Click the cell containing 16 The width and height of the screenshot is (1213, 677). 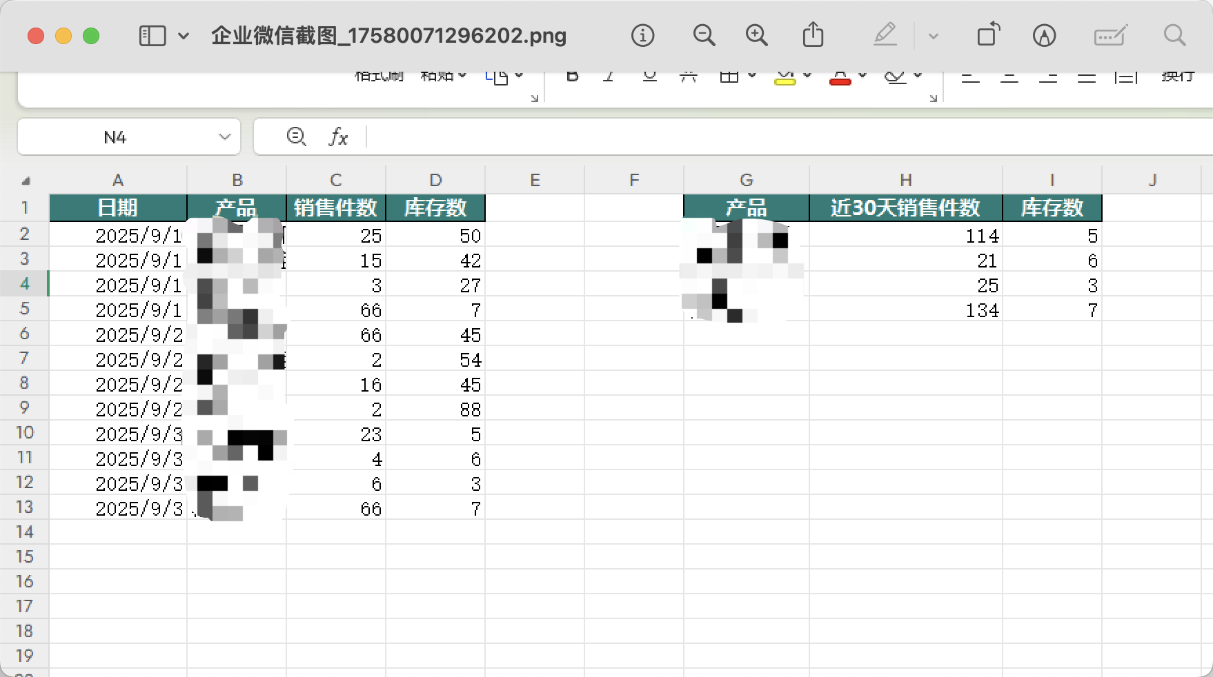point(336,384)
